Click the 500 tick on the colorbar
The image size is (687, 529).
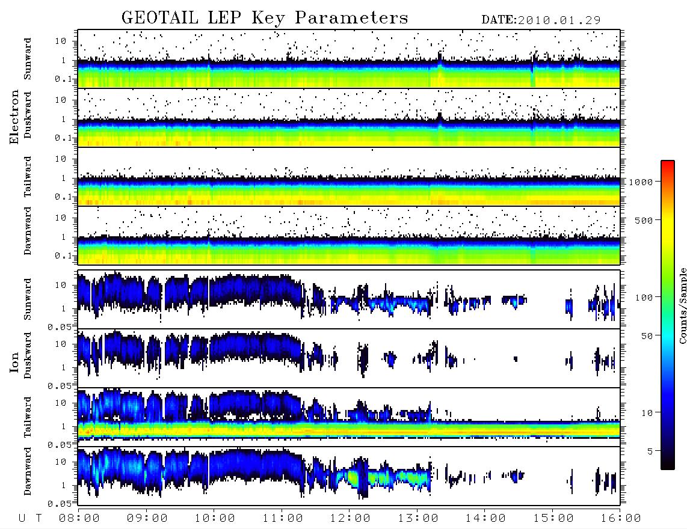[644, 221]
